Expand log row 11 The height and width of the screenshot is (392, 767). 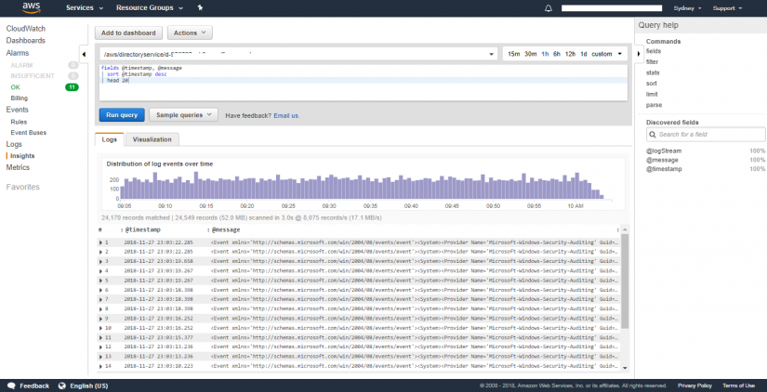click(101, 337)
